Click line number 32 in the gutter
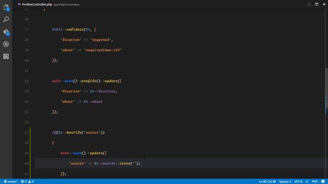328x184 pixels. (x=27, y=81)
